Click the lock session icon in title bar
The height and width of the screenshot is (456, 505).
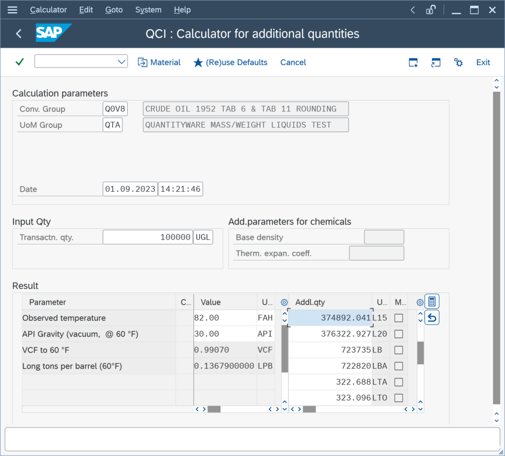point(431,10)
